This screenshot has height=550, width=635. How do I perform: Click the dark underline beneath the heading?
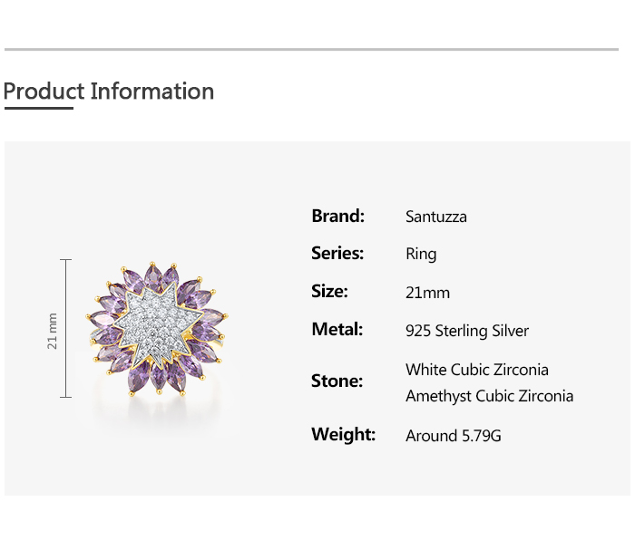(x=38, y=109)
